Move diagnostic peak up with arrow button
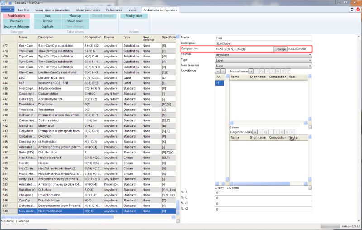The height and width of the screenshot is (230, 362). (271, 132)
